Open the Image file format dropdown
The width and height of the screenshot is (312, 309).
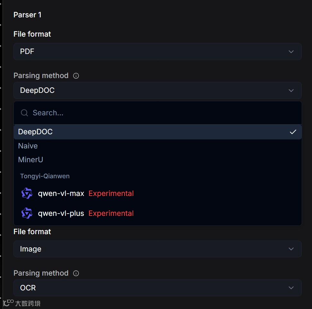(157, 249)
